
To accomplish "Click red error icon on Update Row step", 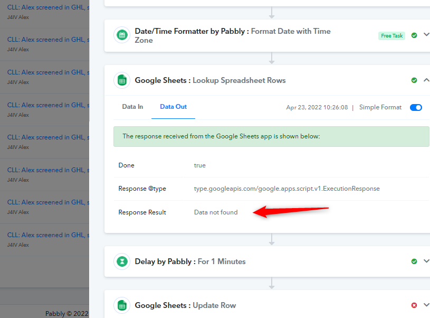I will pyautogui.click(x=414, y=305).
